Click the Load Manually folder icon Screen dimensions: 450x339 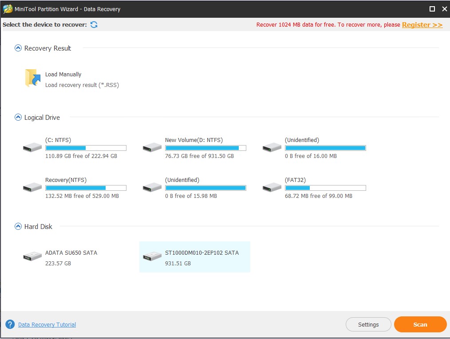point(32,78)
